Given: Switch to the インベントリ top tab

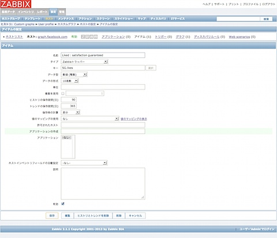Looking at the screenshot, I should [26, 12].
